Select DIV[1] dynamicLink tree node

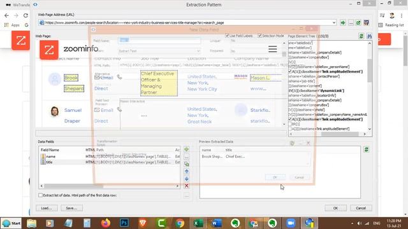coord(316,90)
